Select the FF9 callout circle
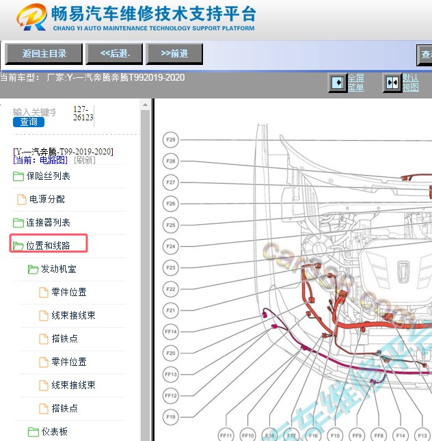The height and width of the screenshot is (441, 432). click(x=357, y=435)
